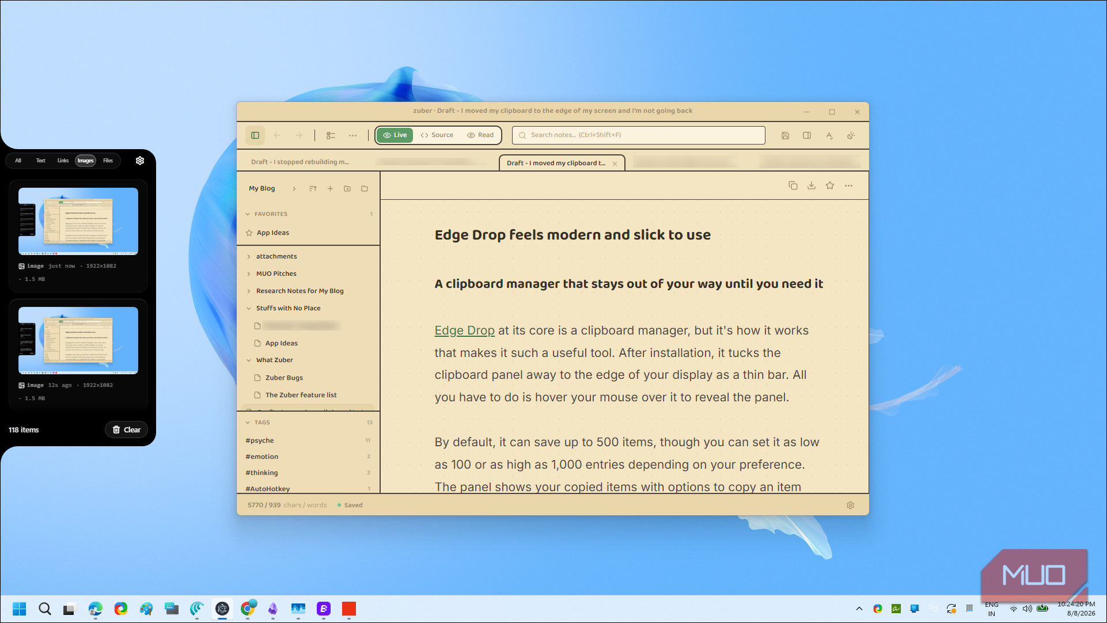Click the '5770 / 939 chars / words' counter
Image resolution: width=1107 pixels, height=623 pixels.
(287, 506)
